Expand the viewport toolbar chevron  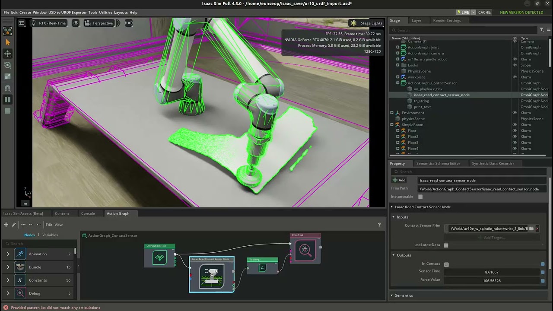pyautogui.click(x=118, y=23)
